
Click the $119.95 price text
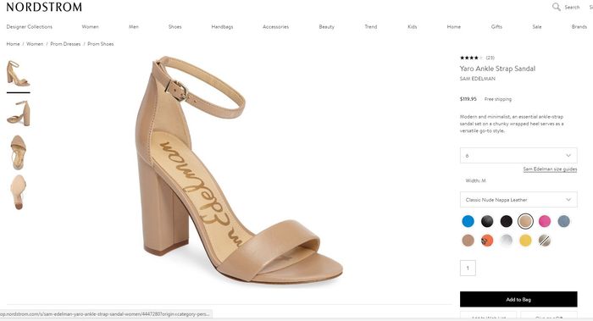[468, 99]
